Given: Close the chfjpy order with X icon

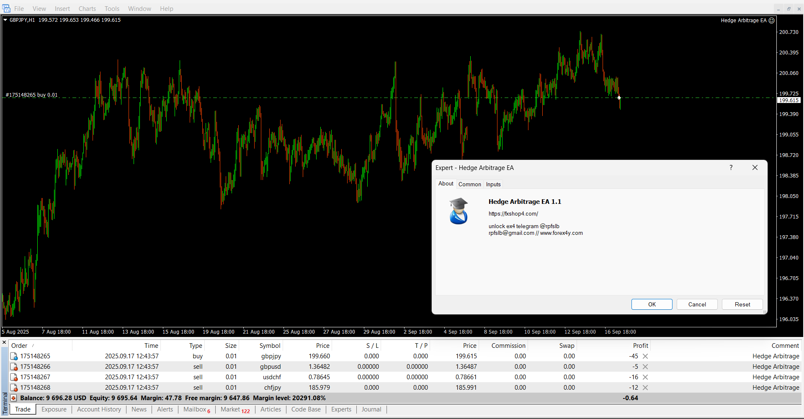Looking at the screenshot, I should pyautogui.click(x=645, y=388).
